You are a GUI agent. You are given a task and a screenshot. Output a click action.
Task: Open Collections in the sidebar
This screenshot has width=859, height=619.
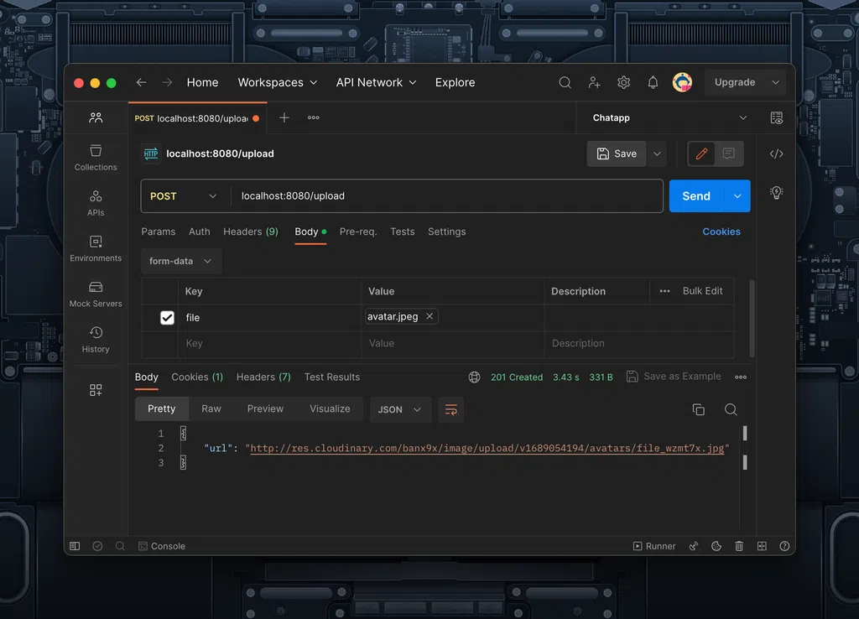[96, 158]
